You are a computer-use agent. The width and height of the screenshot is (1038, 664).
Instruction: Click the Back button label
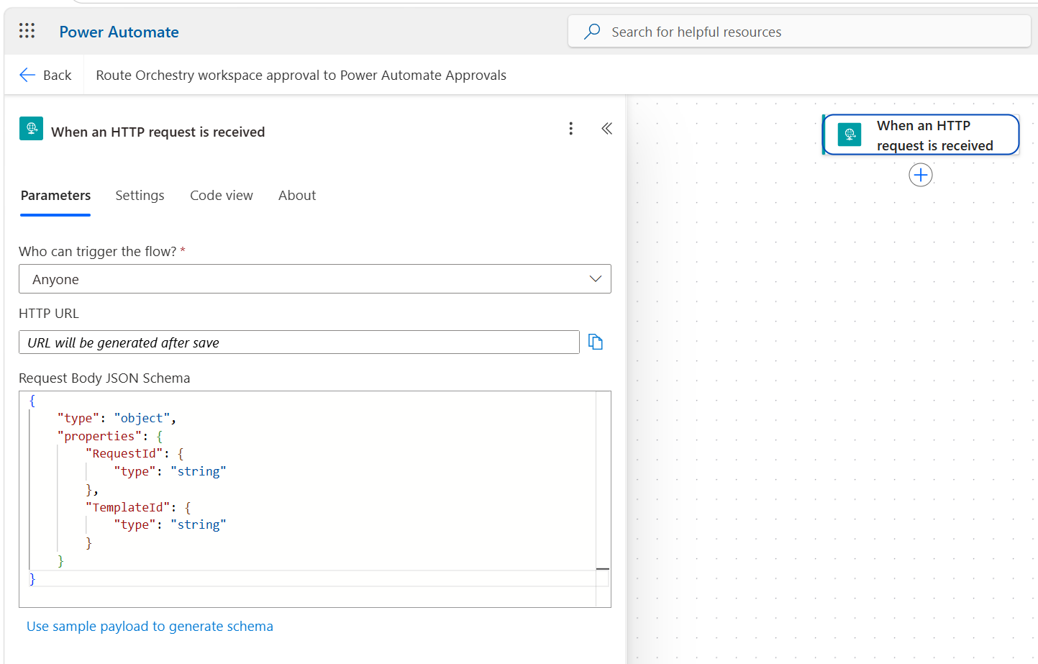(57, 76)
